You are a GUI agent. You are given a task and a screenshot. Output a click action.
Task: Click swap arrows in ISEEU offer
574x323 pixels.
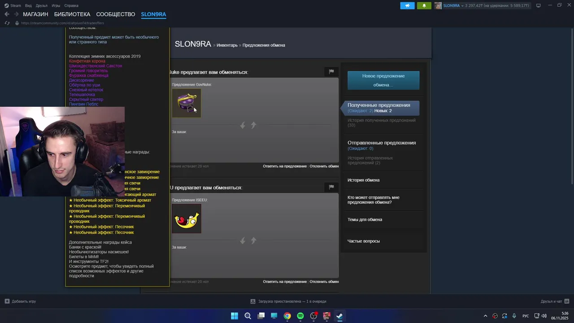[248, 241]
